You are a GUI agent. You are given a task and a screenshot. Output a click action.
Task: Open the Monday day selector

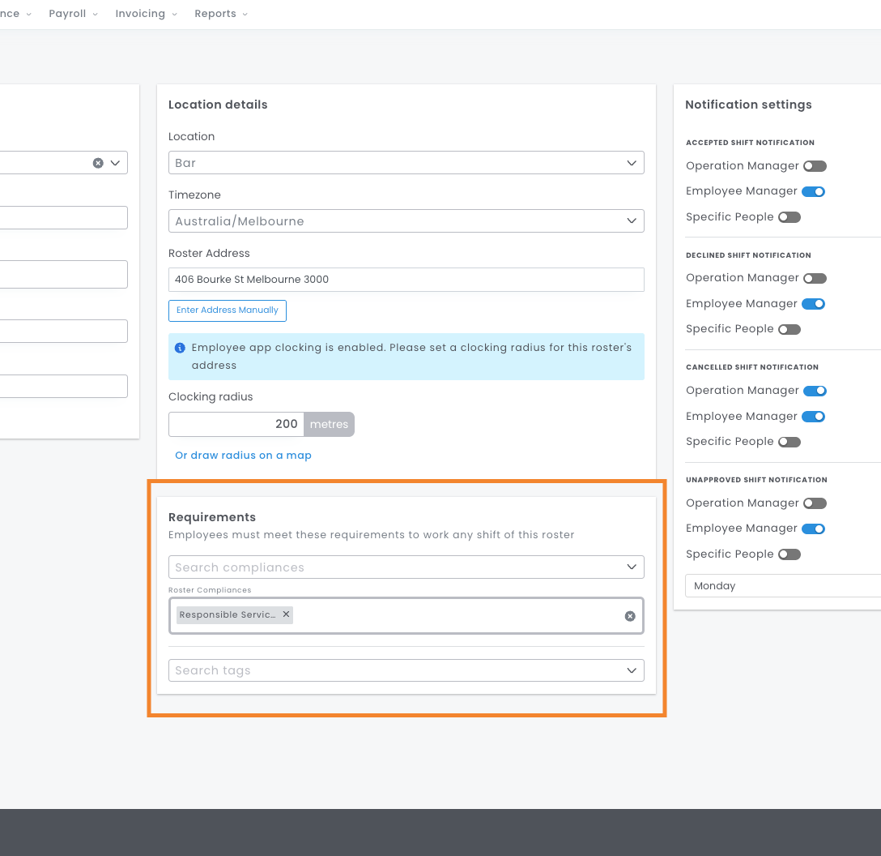pyautogui.click(x=781, y=586)
